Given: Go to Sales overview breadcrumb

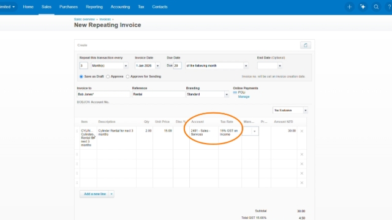Looking at the screenshot, I should [x=85, y=19].
